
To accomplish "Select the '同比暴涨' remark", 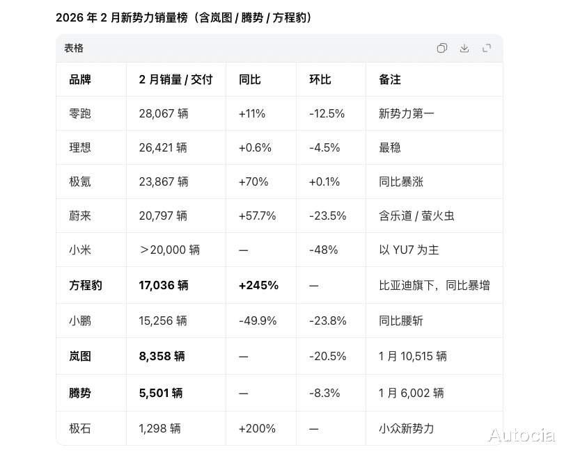I will pos(401,181).
